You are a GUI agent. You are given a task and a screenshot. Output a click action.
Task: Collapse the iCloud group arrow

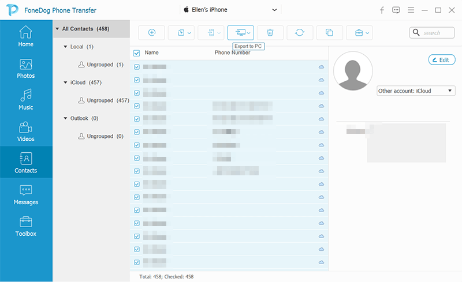[65, 82]
